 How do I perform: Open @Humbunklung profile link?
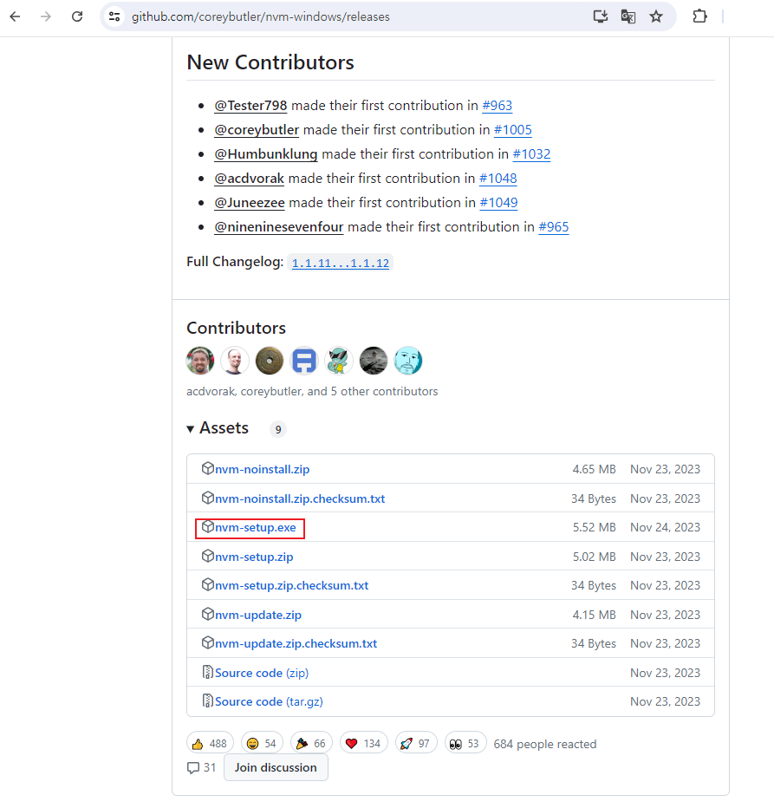(x=266, y=154)
